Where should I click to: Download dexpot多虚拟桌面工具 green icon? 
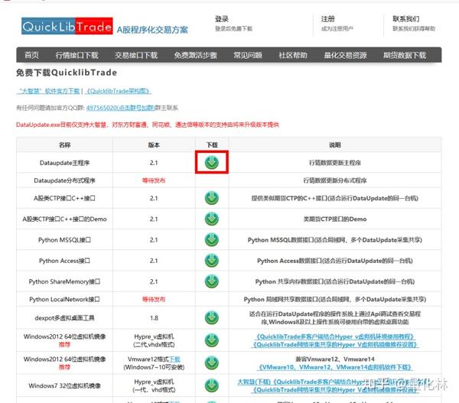click(x=212, y=317)
